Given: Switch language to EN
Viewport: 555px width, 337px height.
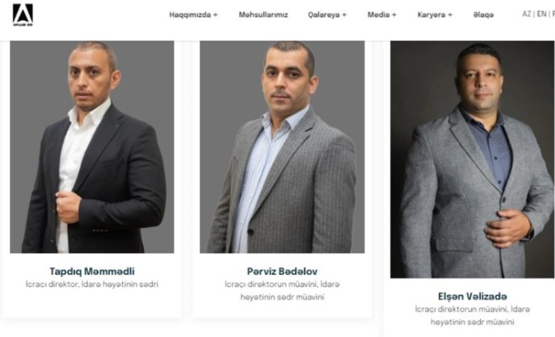Looking at the screenshot, I should [541, 14].
